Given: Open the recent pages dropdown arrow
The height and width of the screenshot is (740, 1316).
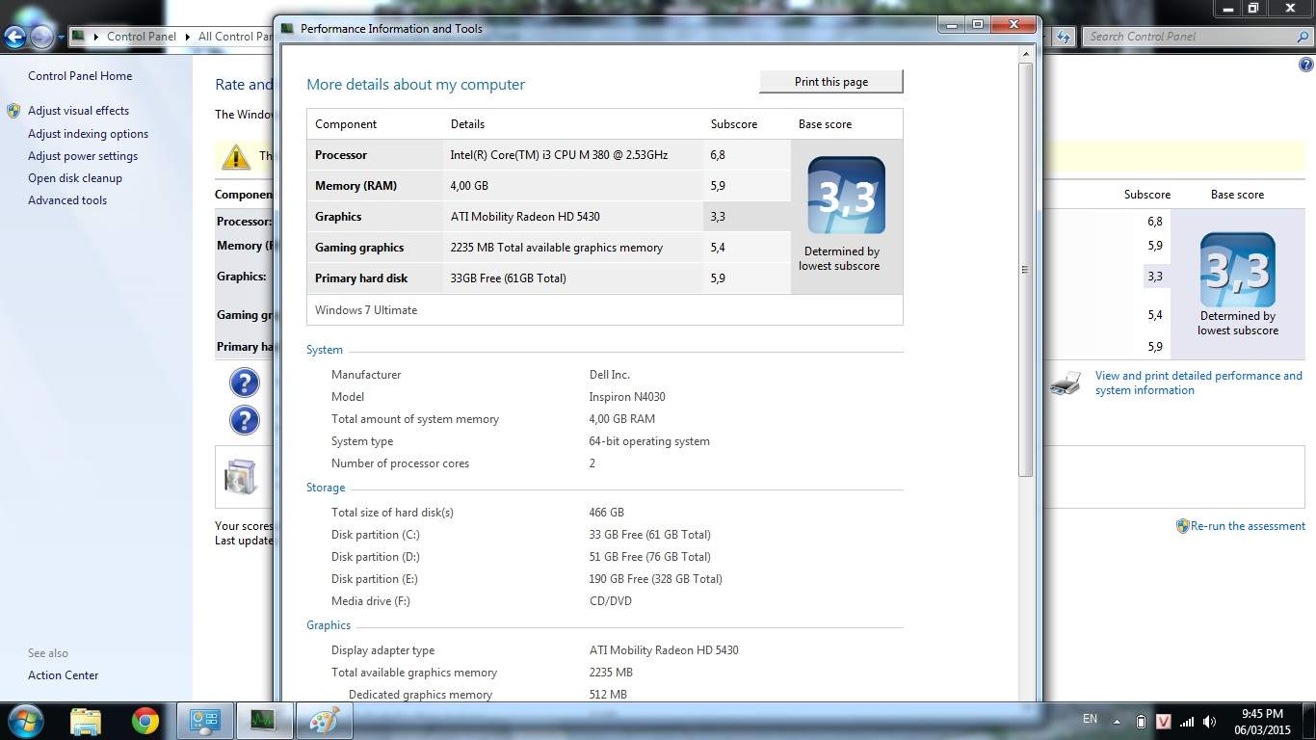Looking at the screenshot, I should coord(61,38).
